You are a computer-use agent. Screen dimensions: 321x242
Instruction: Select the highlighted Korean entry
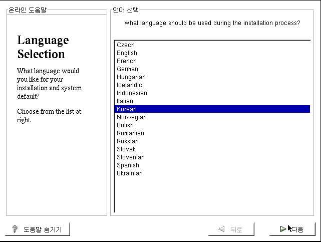coord(127,109)
